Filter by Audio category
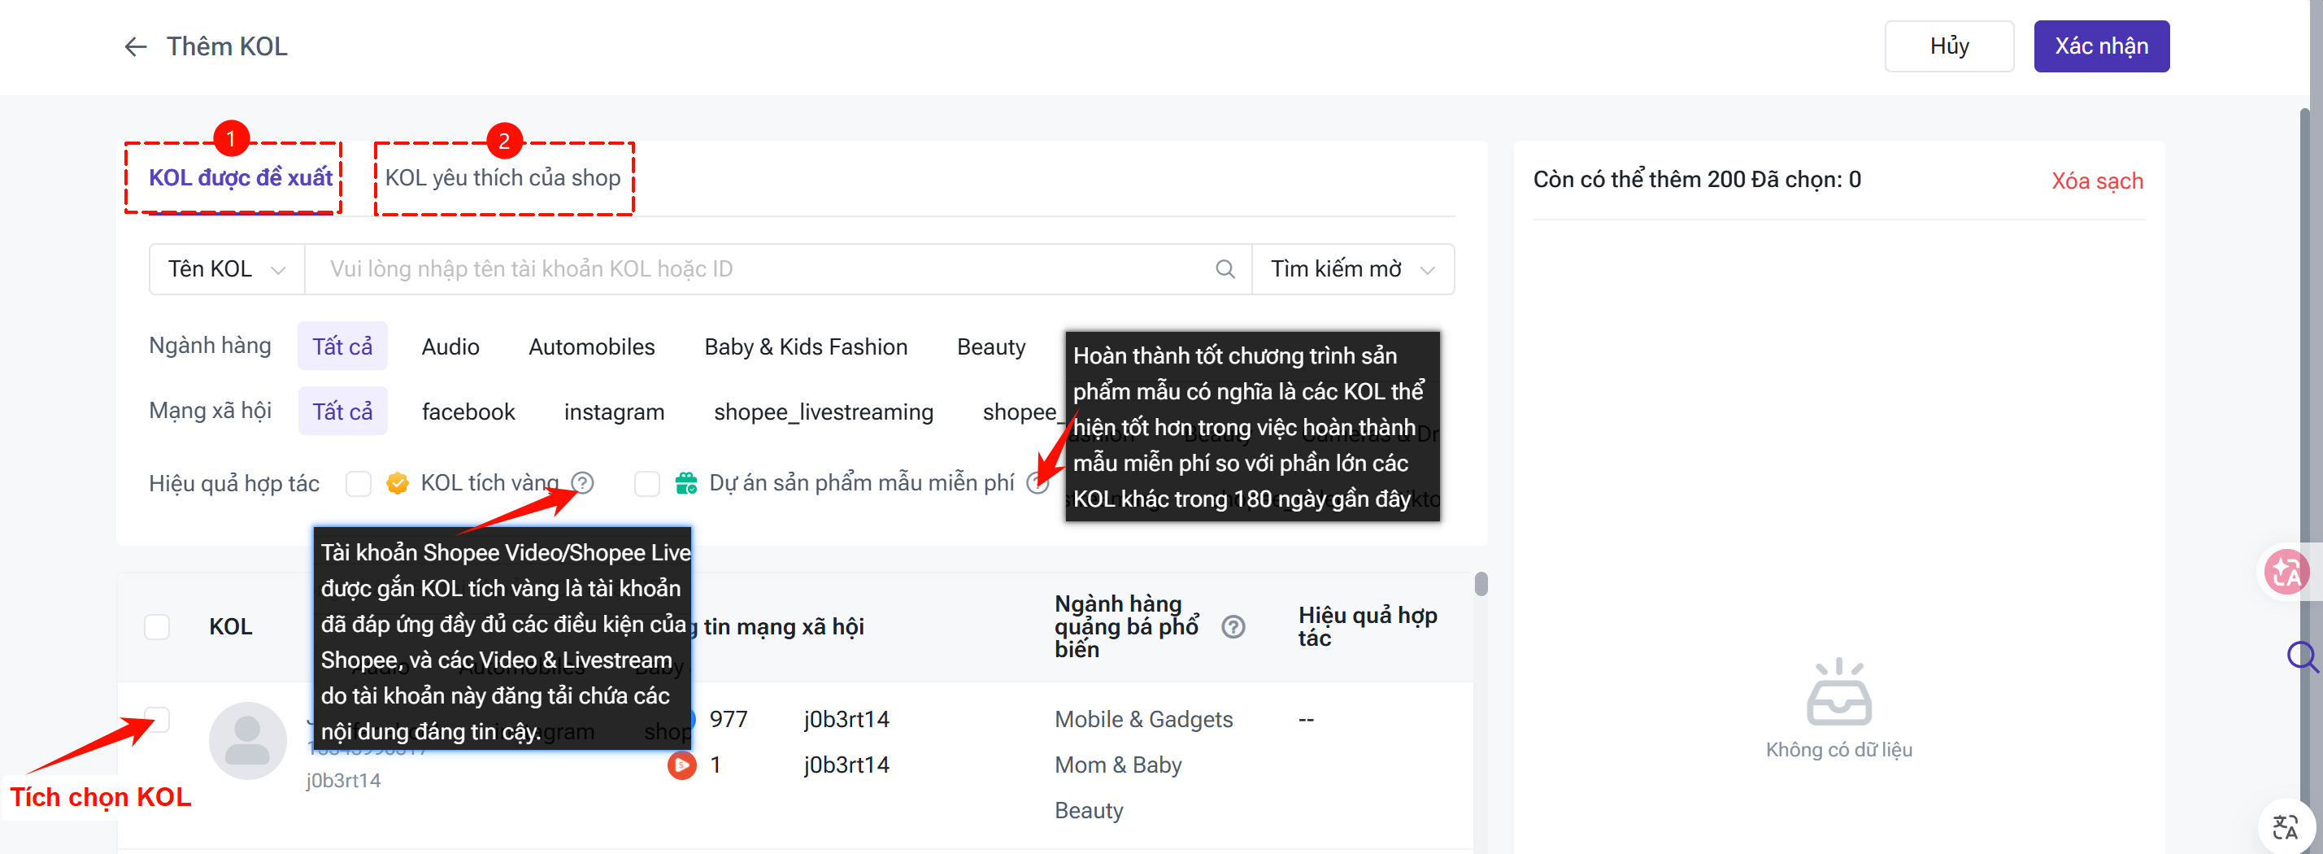The height and width of the screenshot is (854, 2323). [450, 347]
